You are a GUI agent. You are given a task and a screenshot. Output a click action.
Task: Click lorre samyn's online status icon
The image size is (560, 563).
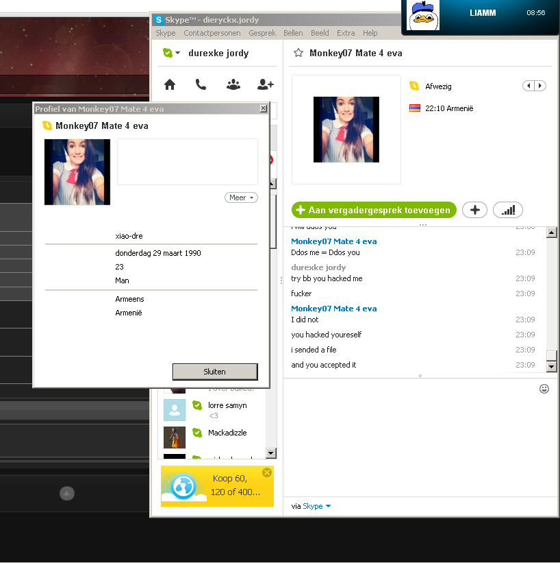click(x=197, y=405)
